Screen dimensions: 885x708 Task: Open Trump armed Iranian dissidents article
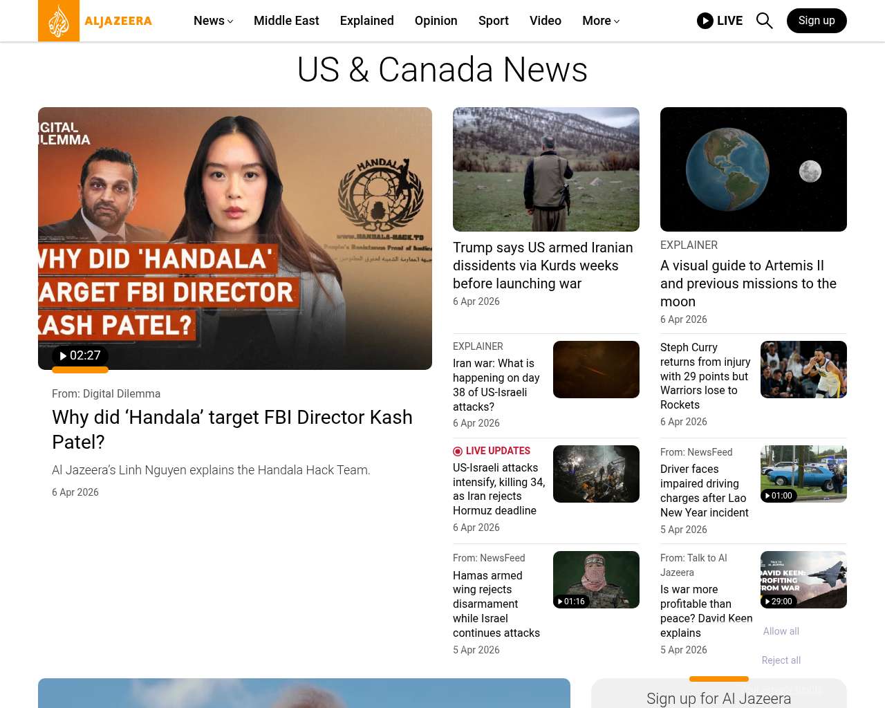[543, 265]
